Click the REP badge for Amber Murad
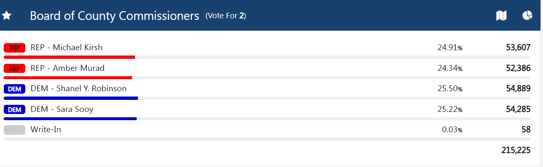Image resolution: width=543 pixels, height=167 pixels. click(x=15, y=68)
